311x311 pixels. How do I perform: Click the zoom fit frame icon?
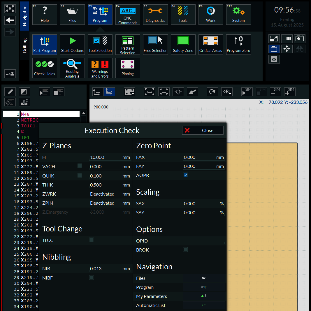coord(149,92)
